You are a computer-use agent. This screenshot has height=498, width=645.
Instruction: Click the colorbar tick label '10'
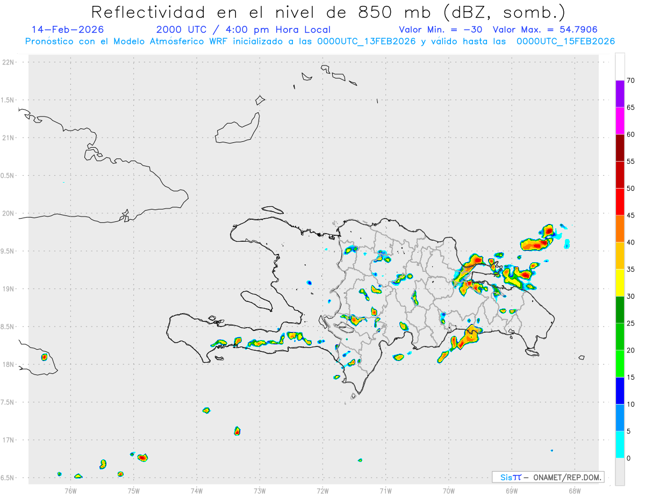pos(630,405)
